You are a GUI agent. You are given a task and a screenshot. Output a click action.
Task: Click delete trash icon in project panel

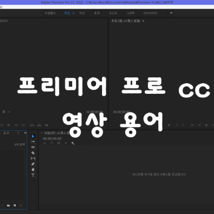coord(21,205)
